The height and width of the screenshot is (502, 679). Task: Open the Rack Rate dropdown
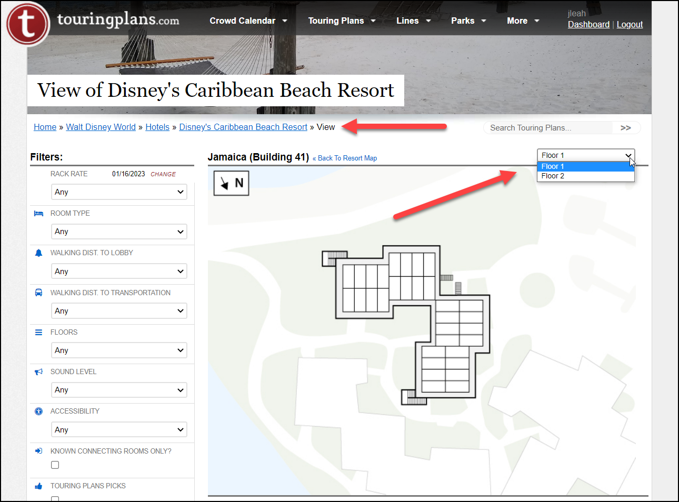pos(119,192)
